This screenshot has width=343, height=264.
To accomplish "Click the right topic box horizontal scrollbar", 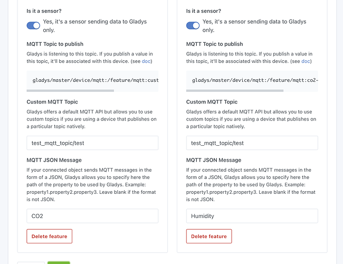I will (235, 91).
